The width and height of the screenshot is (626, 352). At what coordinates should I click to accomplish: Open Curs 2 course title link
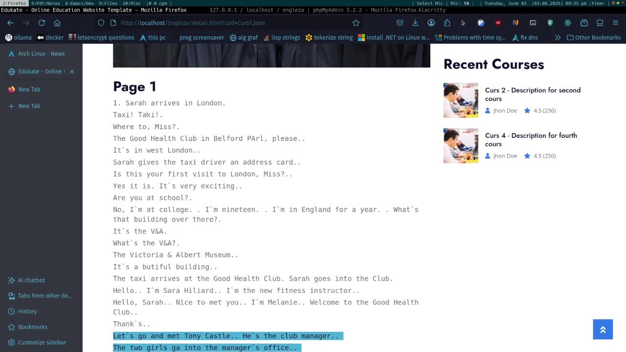533,94
